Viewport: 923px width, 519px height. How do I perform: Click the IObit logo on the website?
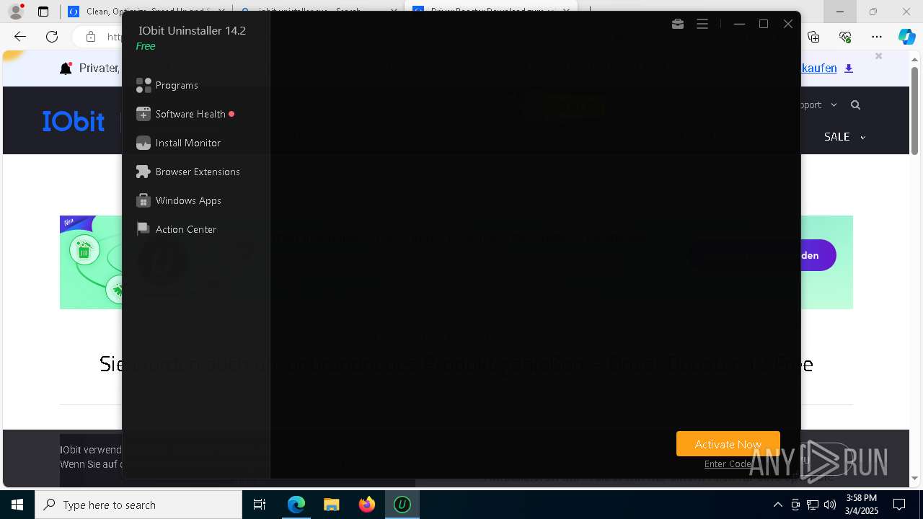[74, 121]
